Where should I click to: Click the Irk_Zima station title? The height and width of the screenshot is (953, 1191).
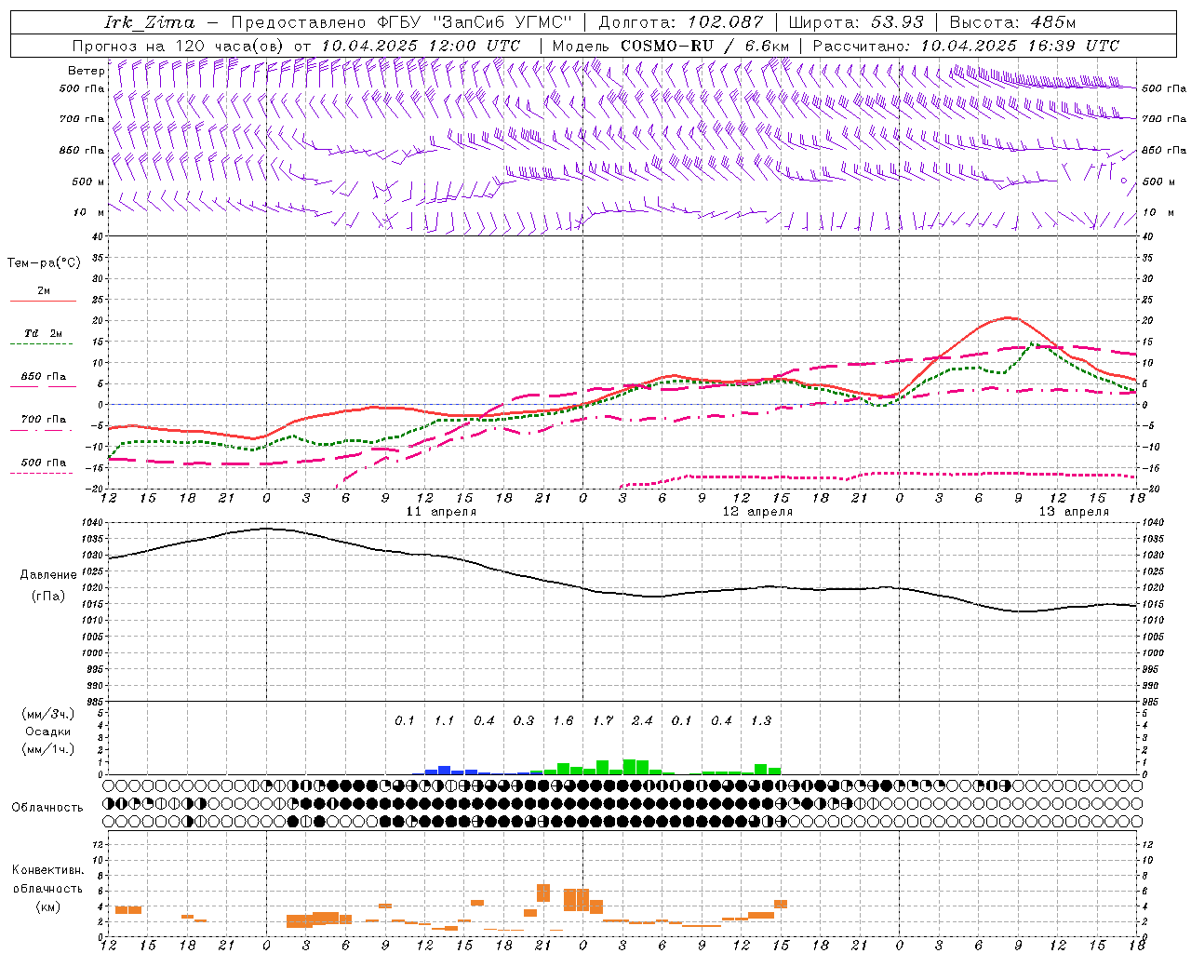(x=149, y=22)
